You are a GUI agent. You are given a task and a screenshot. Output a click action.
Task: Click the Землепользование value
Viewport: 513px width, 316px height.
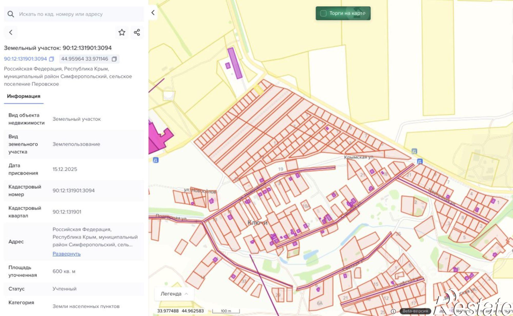76,144
